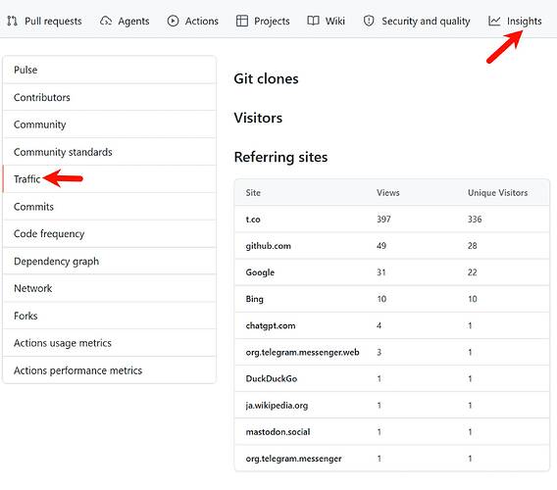The height and width of the screenshot is (490, 557).
Task: Click the Bing referring site row
Action: (x=392, y=299)
